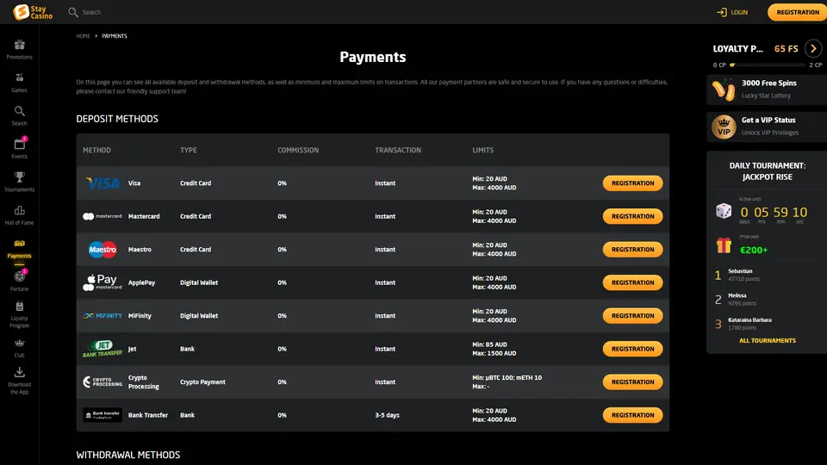
Task: Click the 'Kataraina Barbara' leaderboard entry
Action: click(x=767, y=324)
